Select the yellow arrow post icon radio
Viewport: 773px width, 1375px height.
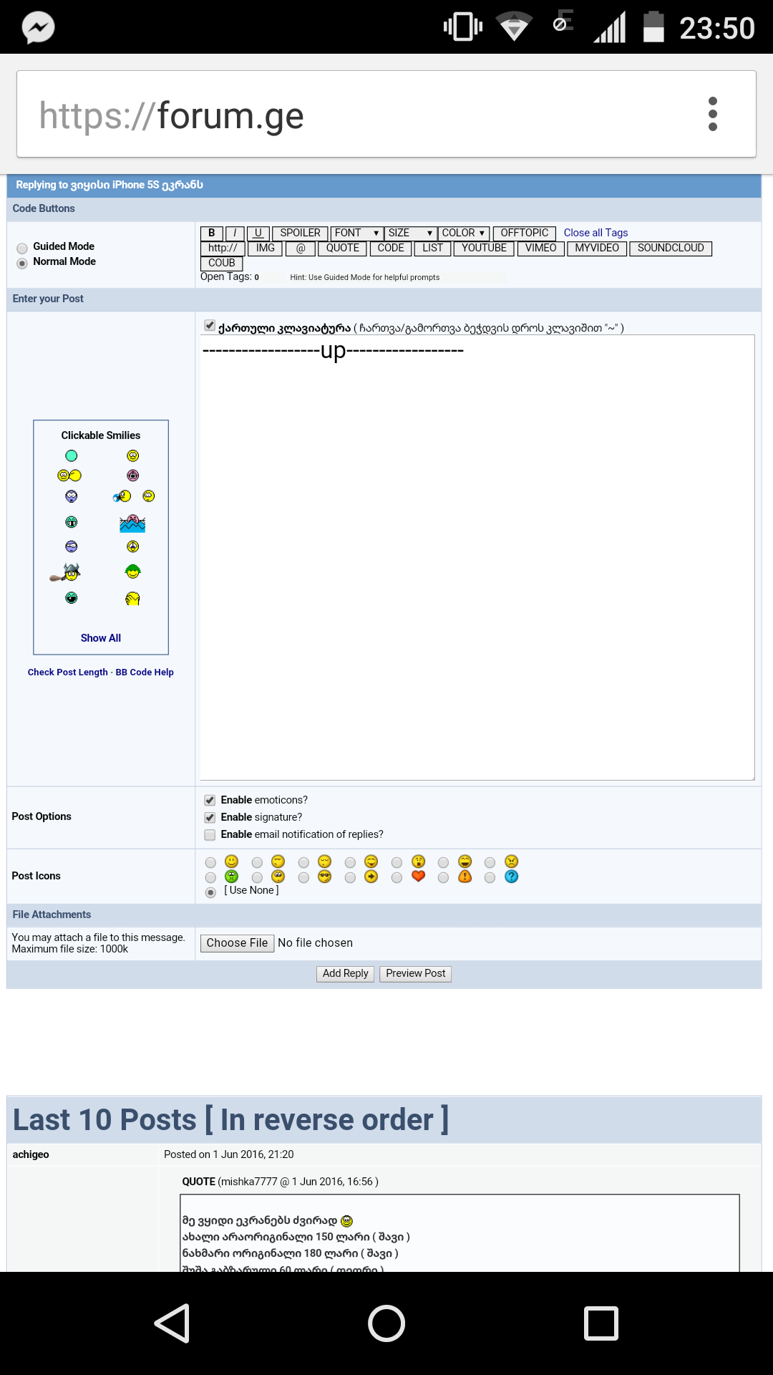[x=350, y=877]
